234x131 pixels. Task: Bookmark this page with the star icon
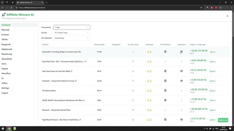201,7
